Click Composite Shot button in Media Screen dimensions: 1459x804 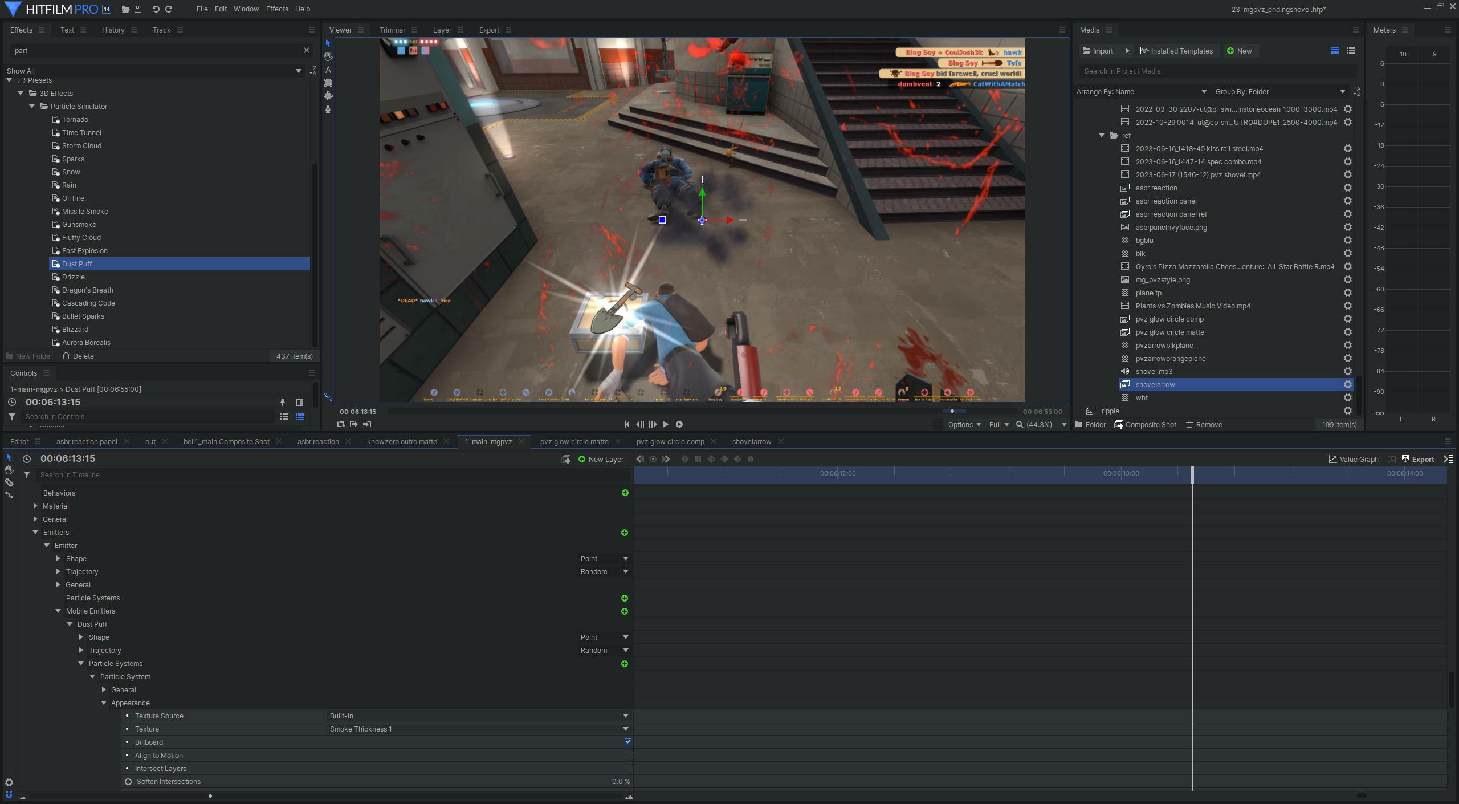coord(1146,425)
